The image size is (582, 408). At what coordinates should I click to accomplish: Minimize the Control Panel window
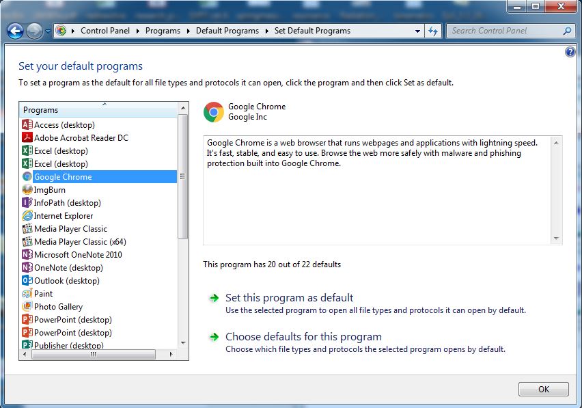coord(517,7)
